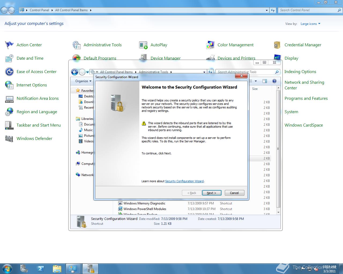Open Security Configuration Wizard help link
The height and width of the screenshot is (274, 343).
click(x=184, y=181)
